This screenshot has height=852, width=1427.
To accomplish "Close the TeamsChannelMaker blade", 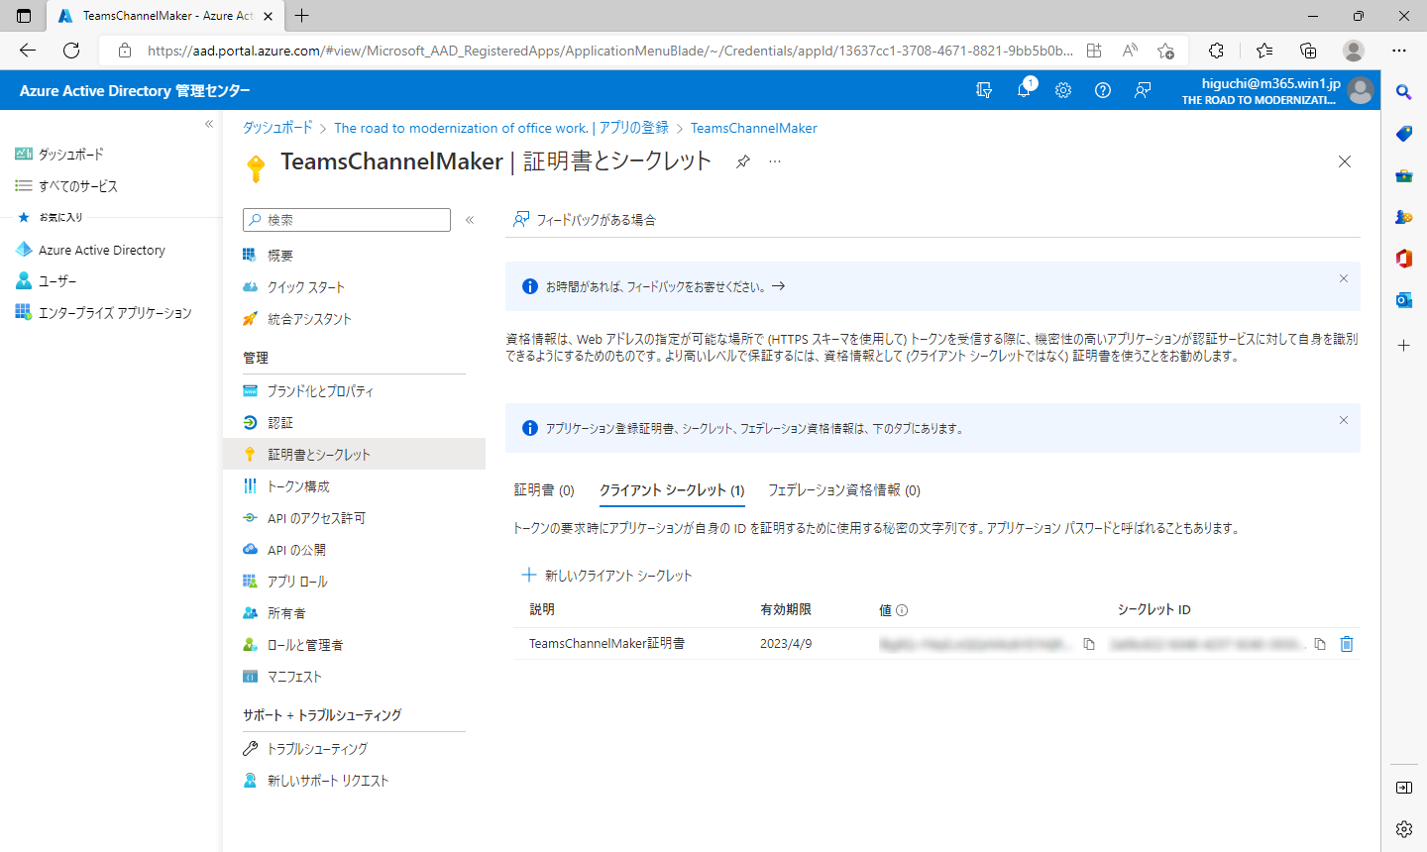I will point(1345,161).
